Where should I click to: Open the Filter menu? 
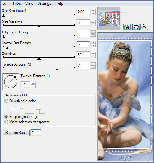17,3
